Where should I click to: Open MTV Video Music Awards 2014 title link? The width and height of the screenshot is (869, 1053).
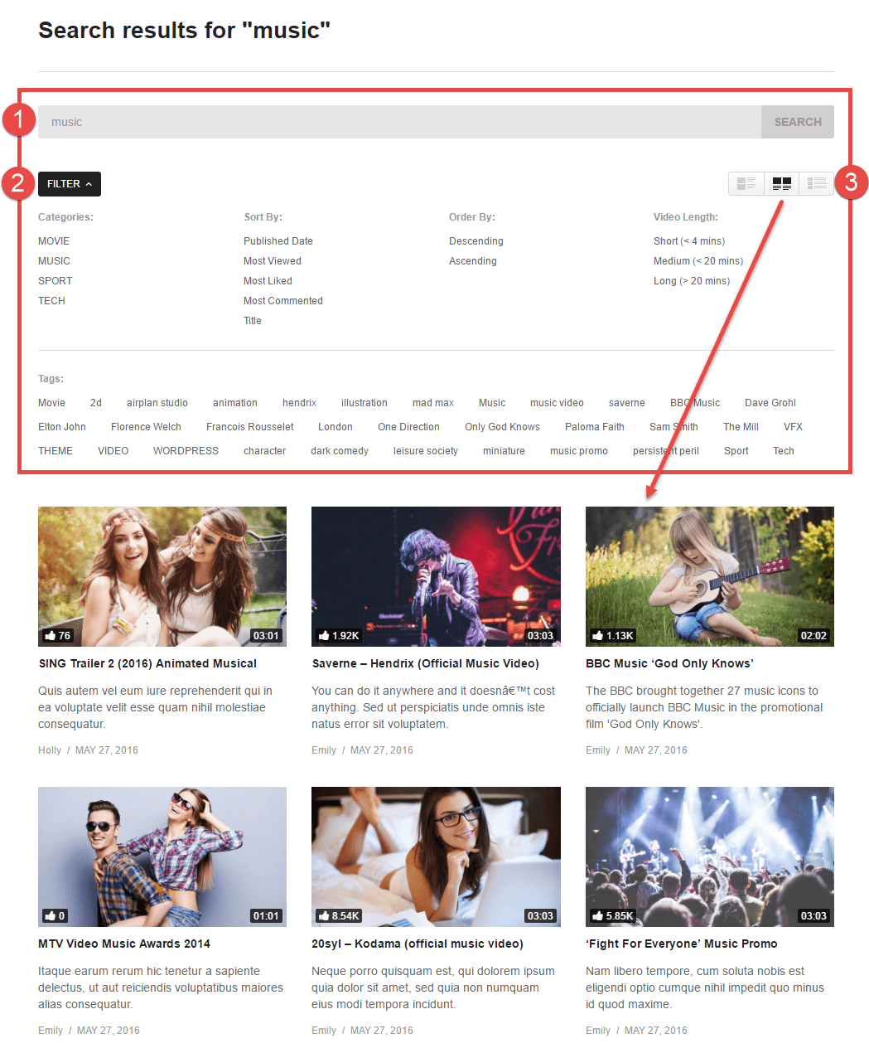point(124,944)
